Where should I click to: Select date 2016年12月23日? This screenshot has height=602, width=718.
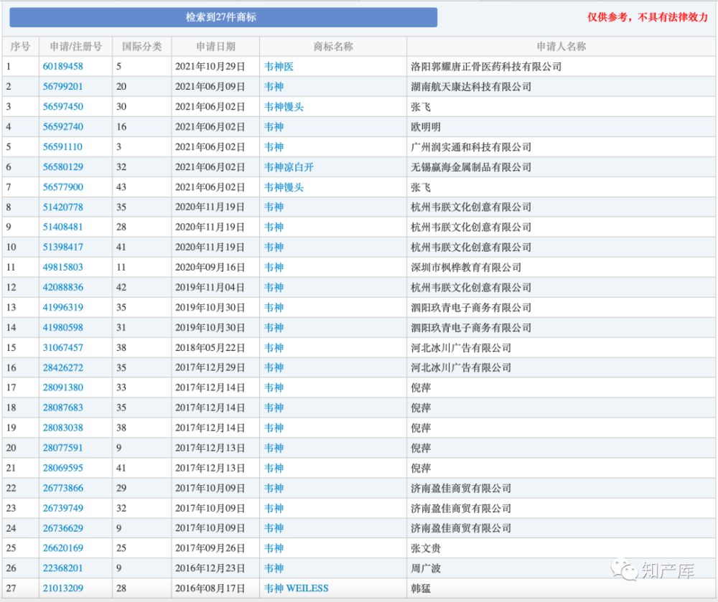coord(210,568)
